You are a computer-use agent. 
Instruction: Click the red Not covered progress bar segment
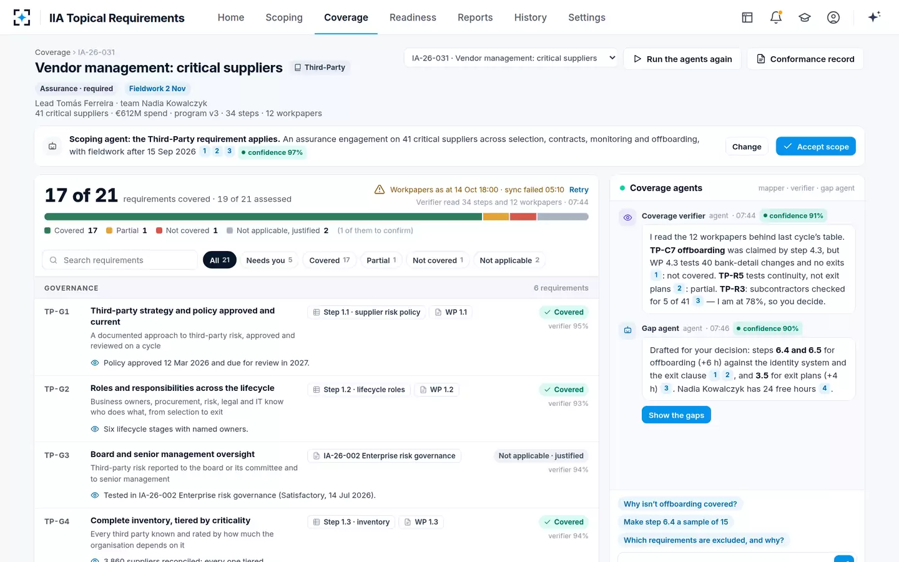pos(523,217)
